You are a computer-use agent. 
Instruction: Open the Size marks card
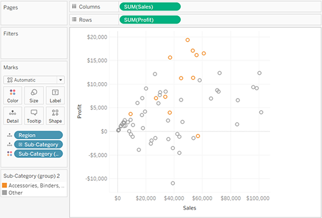[x=34, y=95]
